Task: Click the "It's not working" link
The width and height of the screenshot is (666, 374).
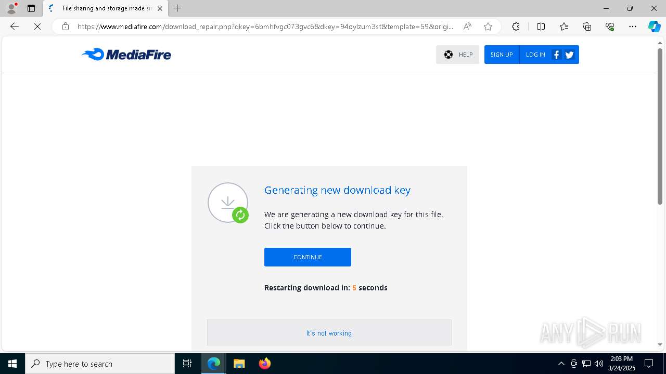Action: tap(329, 333)
